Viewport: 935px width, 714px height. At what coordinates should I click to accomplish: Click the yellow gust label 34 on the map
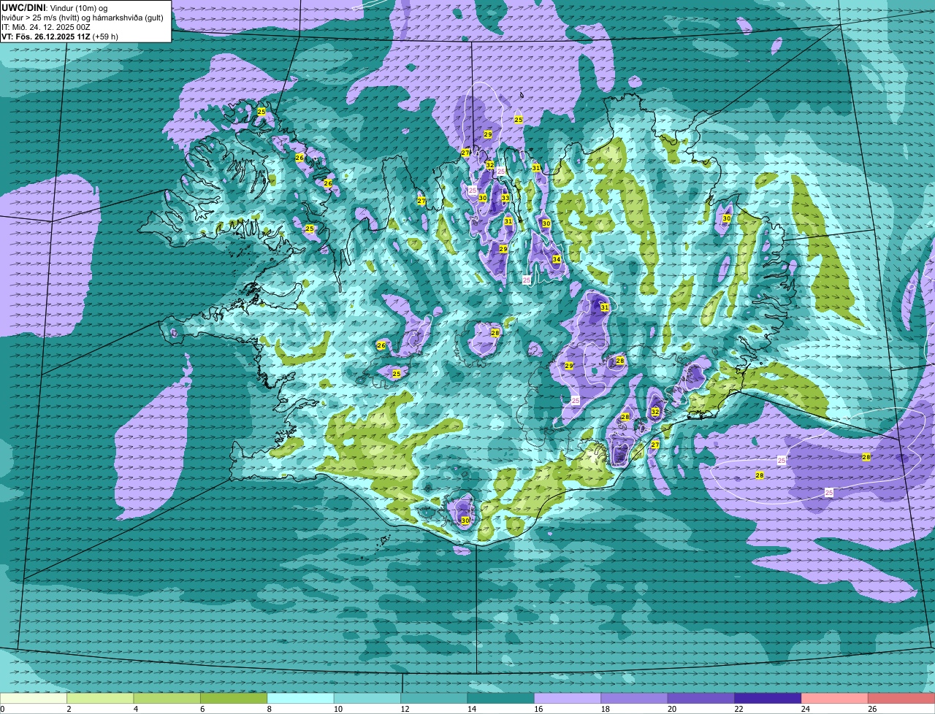(x=557, y=259)
